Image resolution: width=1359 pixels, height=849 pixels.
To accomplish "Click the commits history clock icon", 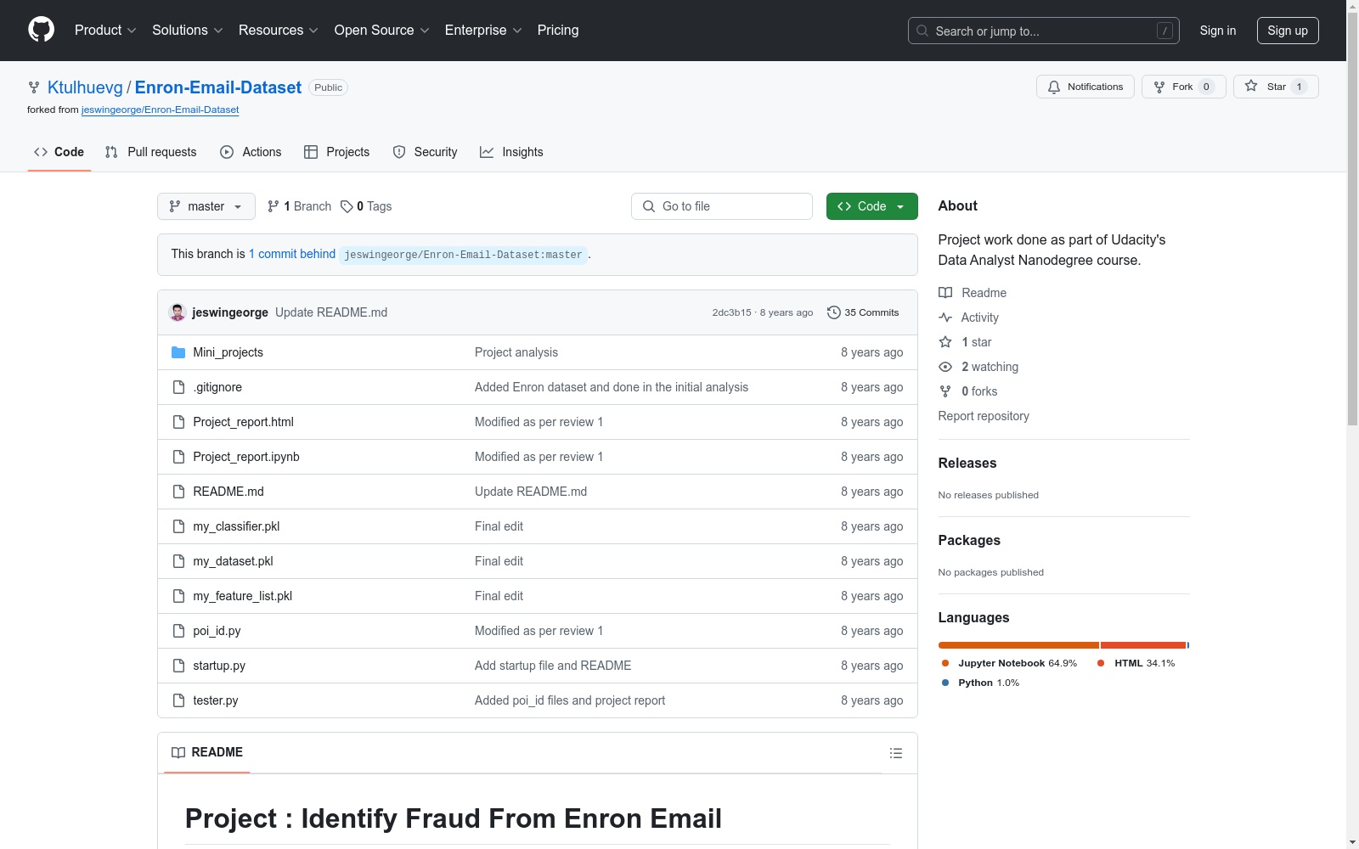I will [x=834, y=312].
